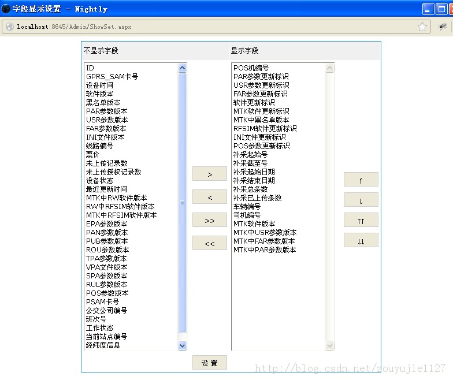Select 司机编号 in right list
Viewport: 453px width, 380px height.
279,215
